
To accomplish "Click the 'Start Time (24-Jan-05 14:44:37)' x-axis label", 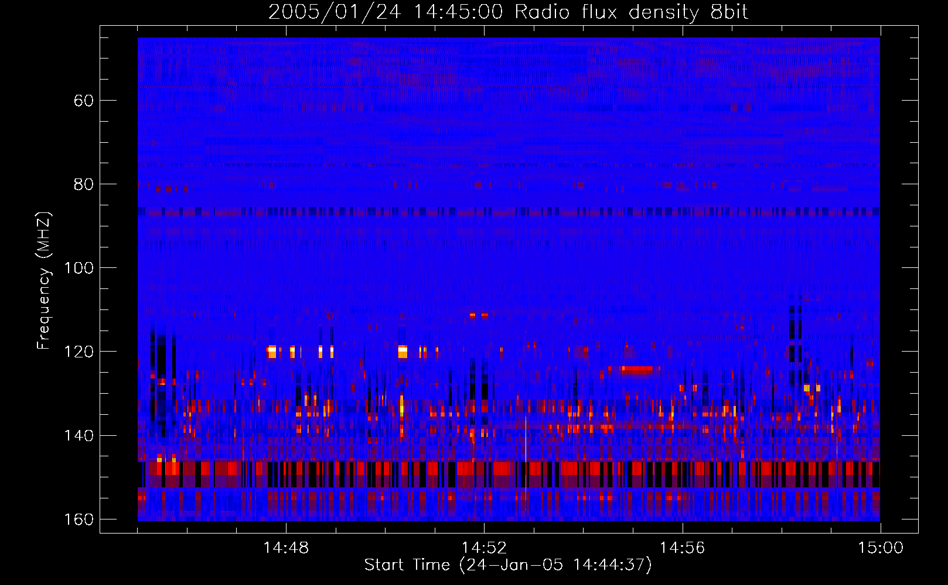I will [x=508, y=565].
